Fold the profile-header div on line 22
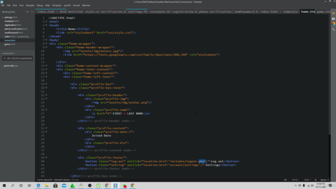Viewport: 336px width, 189px height. click(x=46, y=95)
